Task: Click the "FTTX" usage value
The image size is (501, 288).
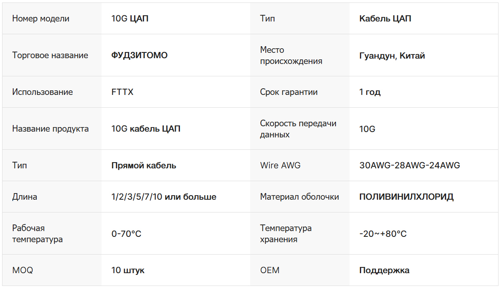Action: tap(123, 92)
